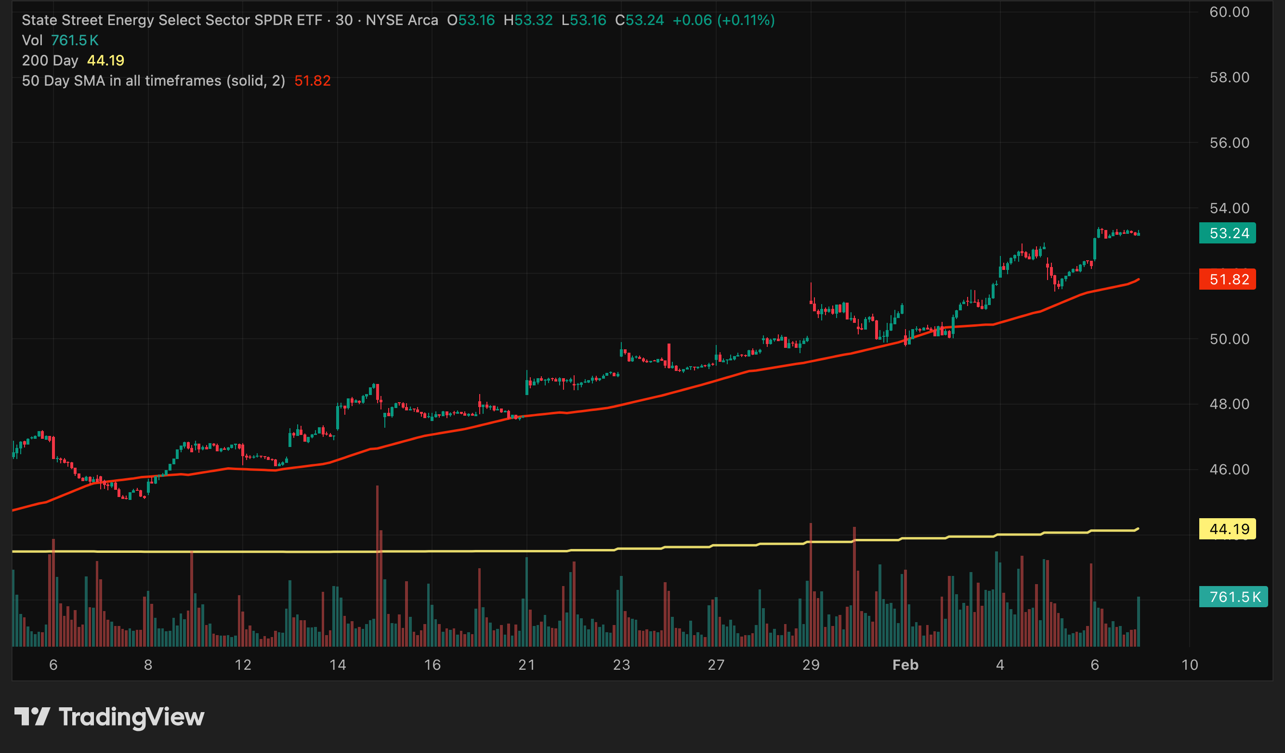Click the Feb label on time axis
The height and width of the screenshot is (753, 1285).
pos(905,665)
